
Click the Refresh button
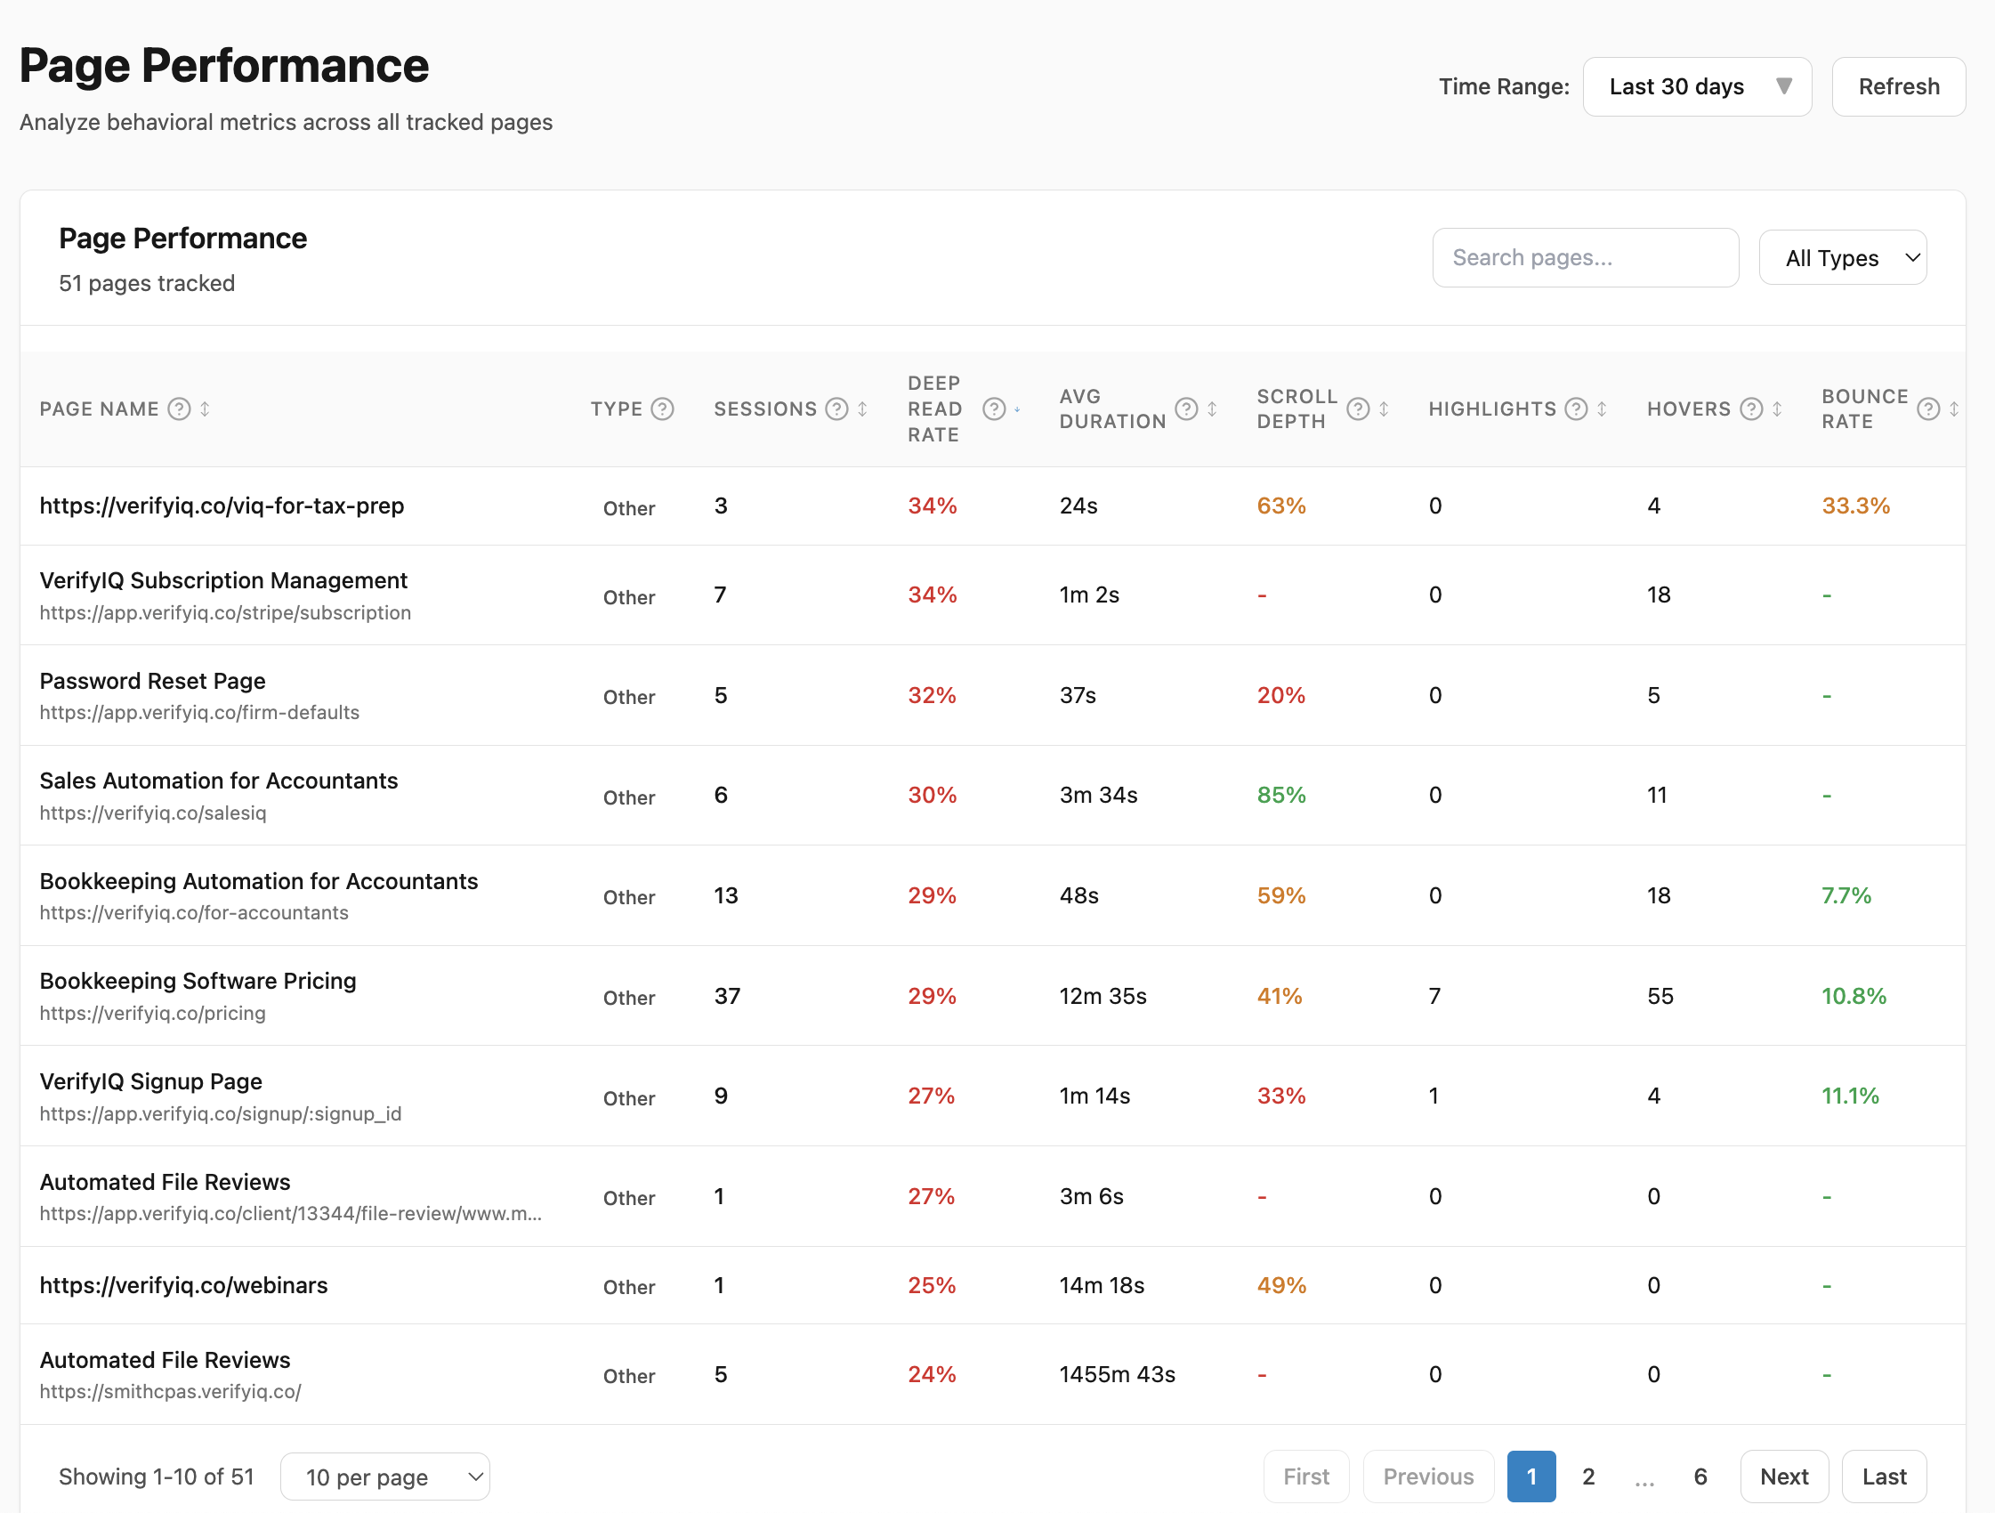click(1898, 85)
